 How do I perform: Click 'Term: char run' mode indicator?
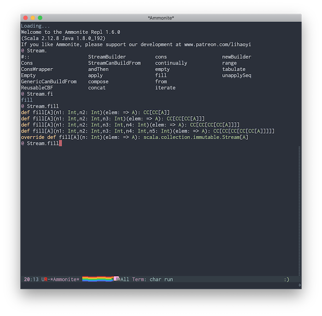tap(153, 279)
